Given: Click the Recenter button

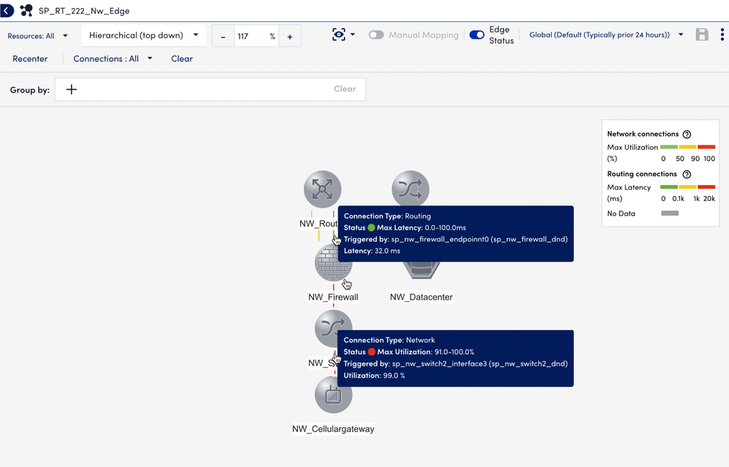Looking at the screenshot, I should [x=30, y=58].
